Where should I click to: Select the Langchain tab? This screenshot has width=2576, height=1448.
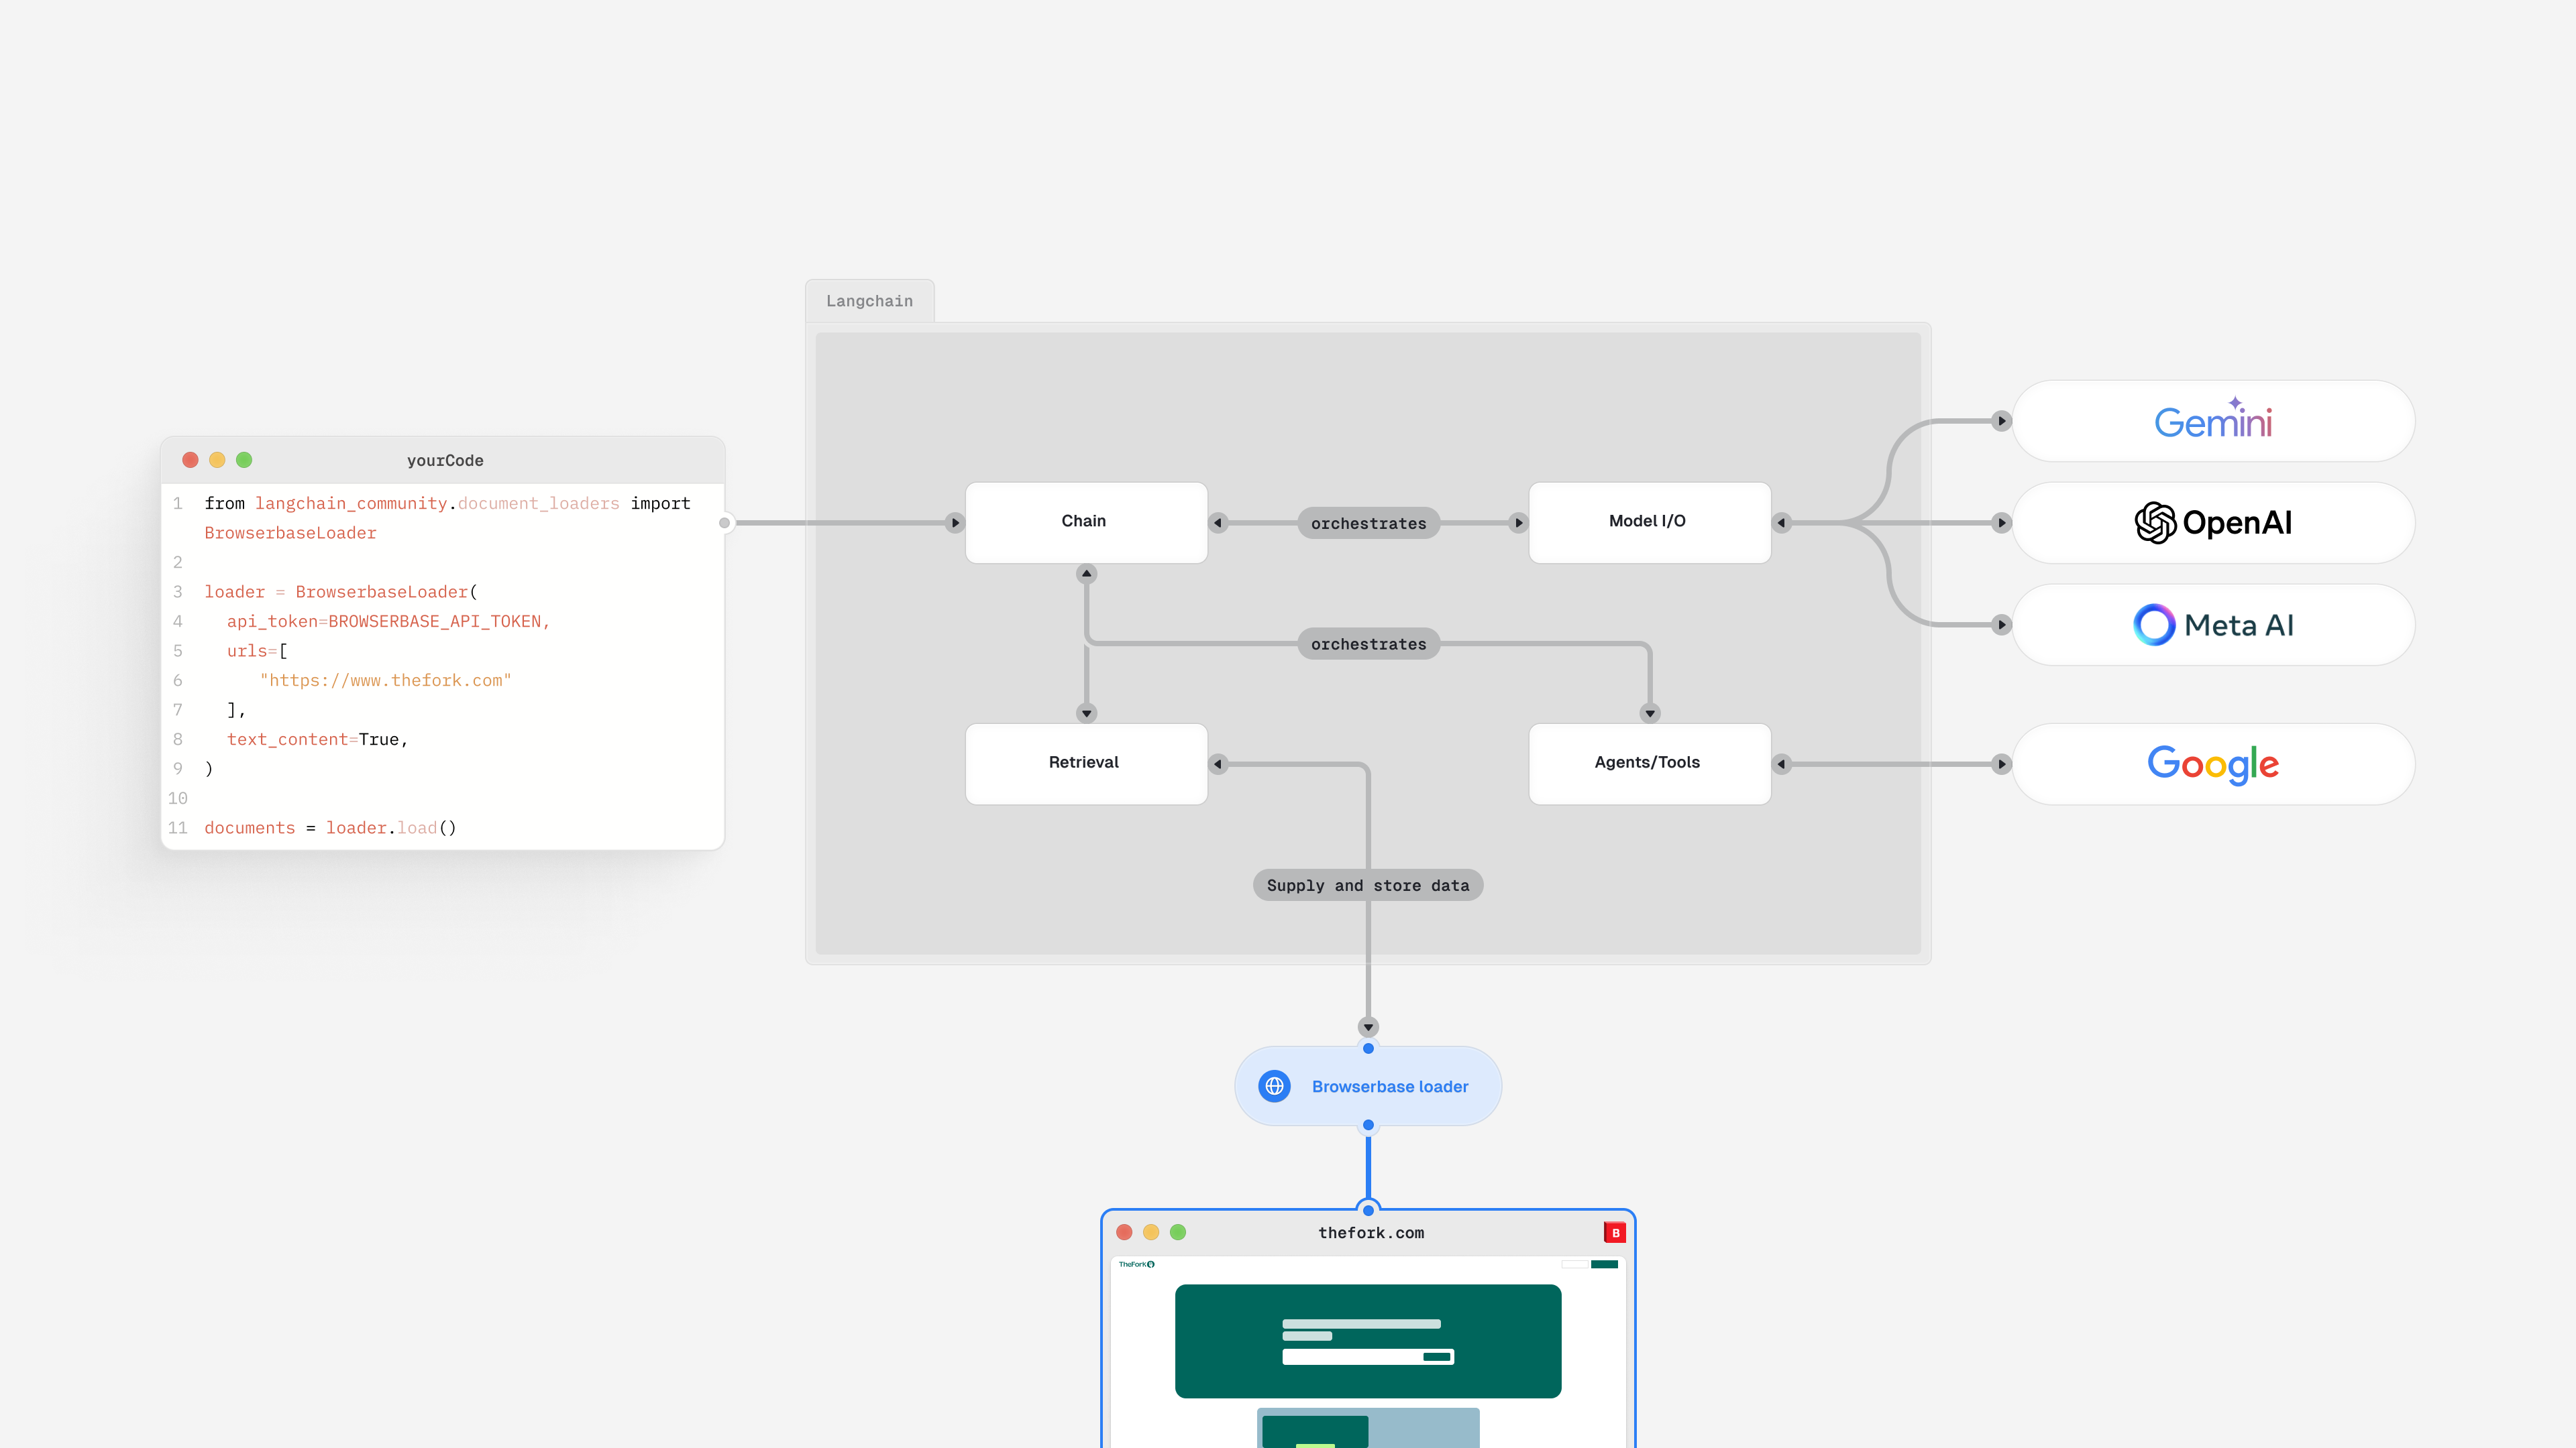869,301
